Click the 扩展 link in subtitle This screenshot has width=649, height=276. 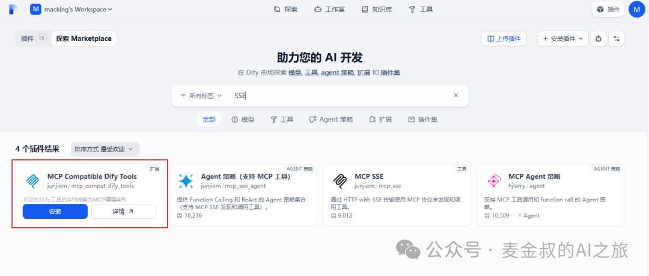(364, 73)
